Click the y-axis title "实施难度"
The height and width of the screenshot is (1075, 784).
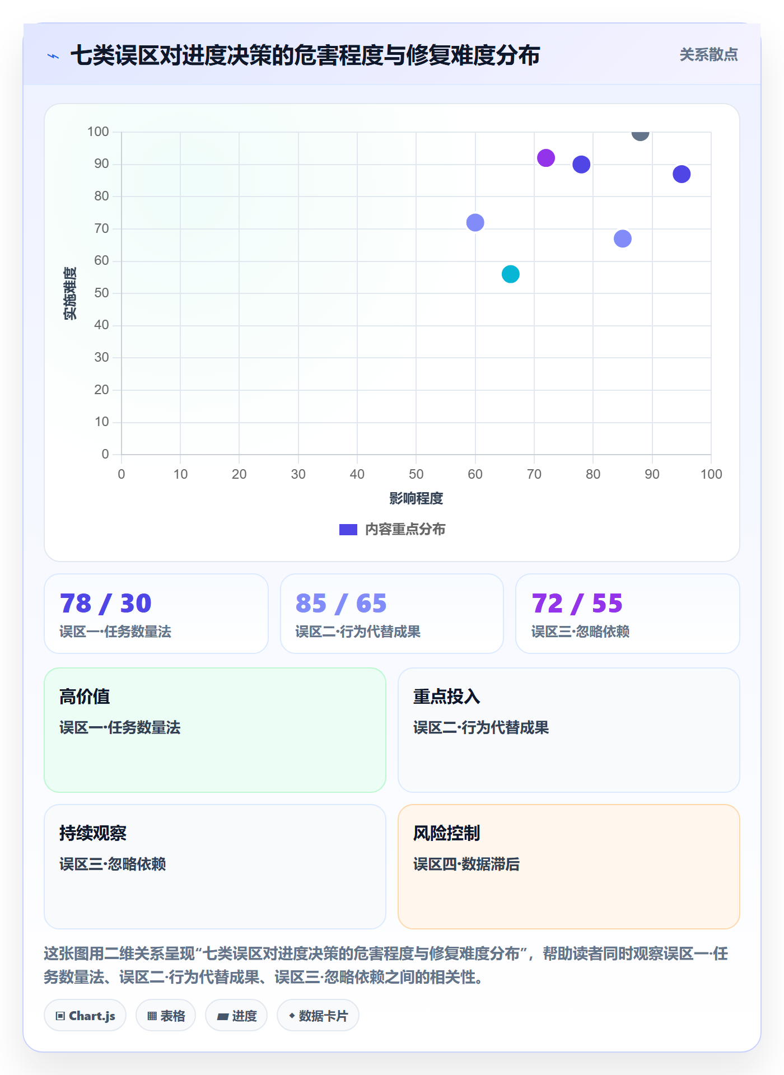70,293
